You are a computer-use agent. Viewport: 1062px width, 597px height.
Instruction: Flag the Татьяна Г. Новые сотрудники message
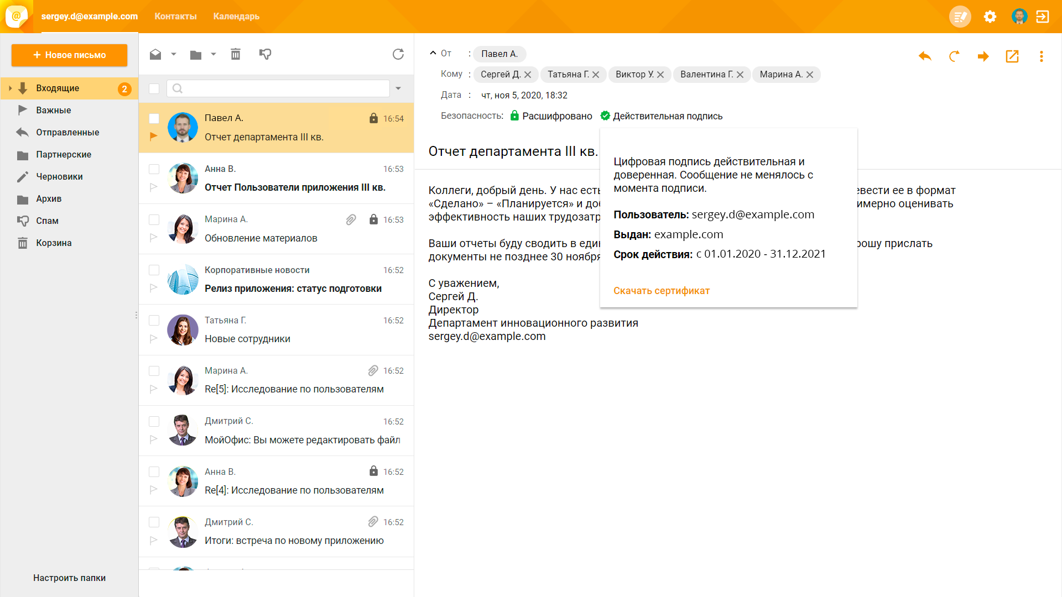pos(154,338)
